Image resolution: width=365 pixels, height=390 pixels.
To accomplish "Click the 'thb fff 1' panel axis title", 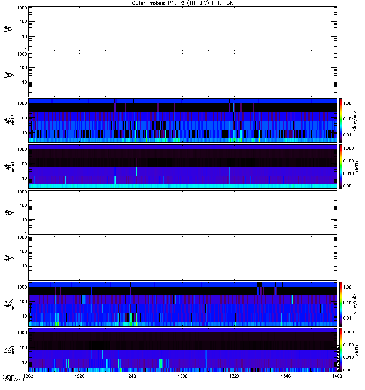I will tap(9, 29).
